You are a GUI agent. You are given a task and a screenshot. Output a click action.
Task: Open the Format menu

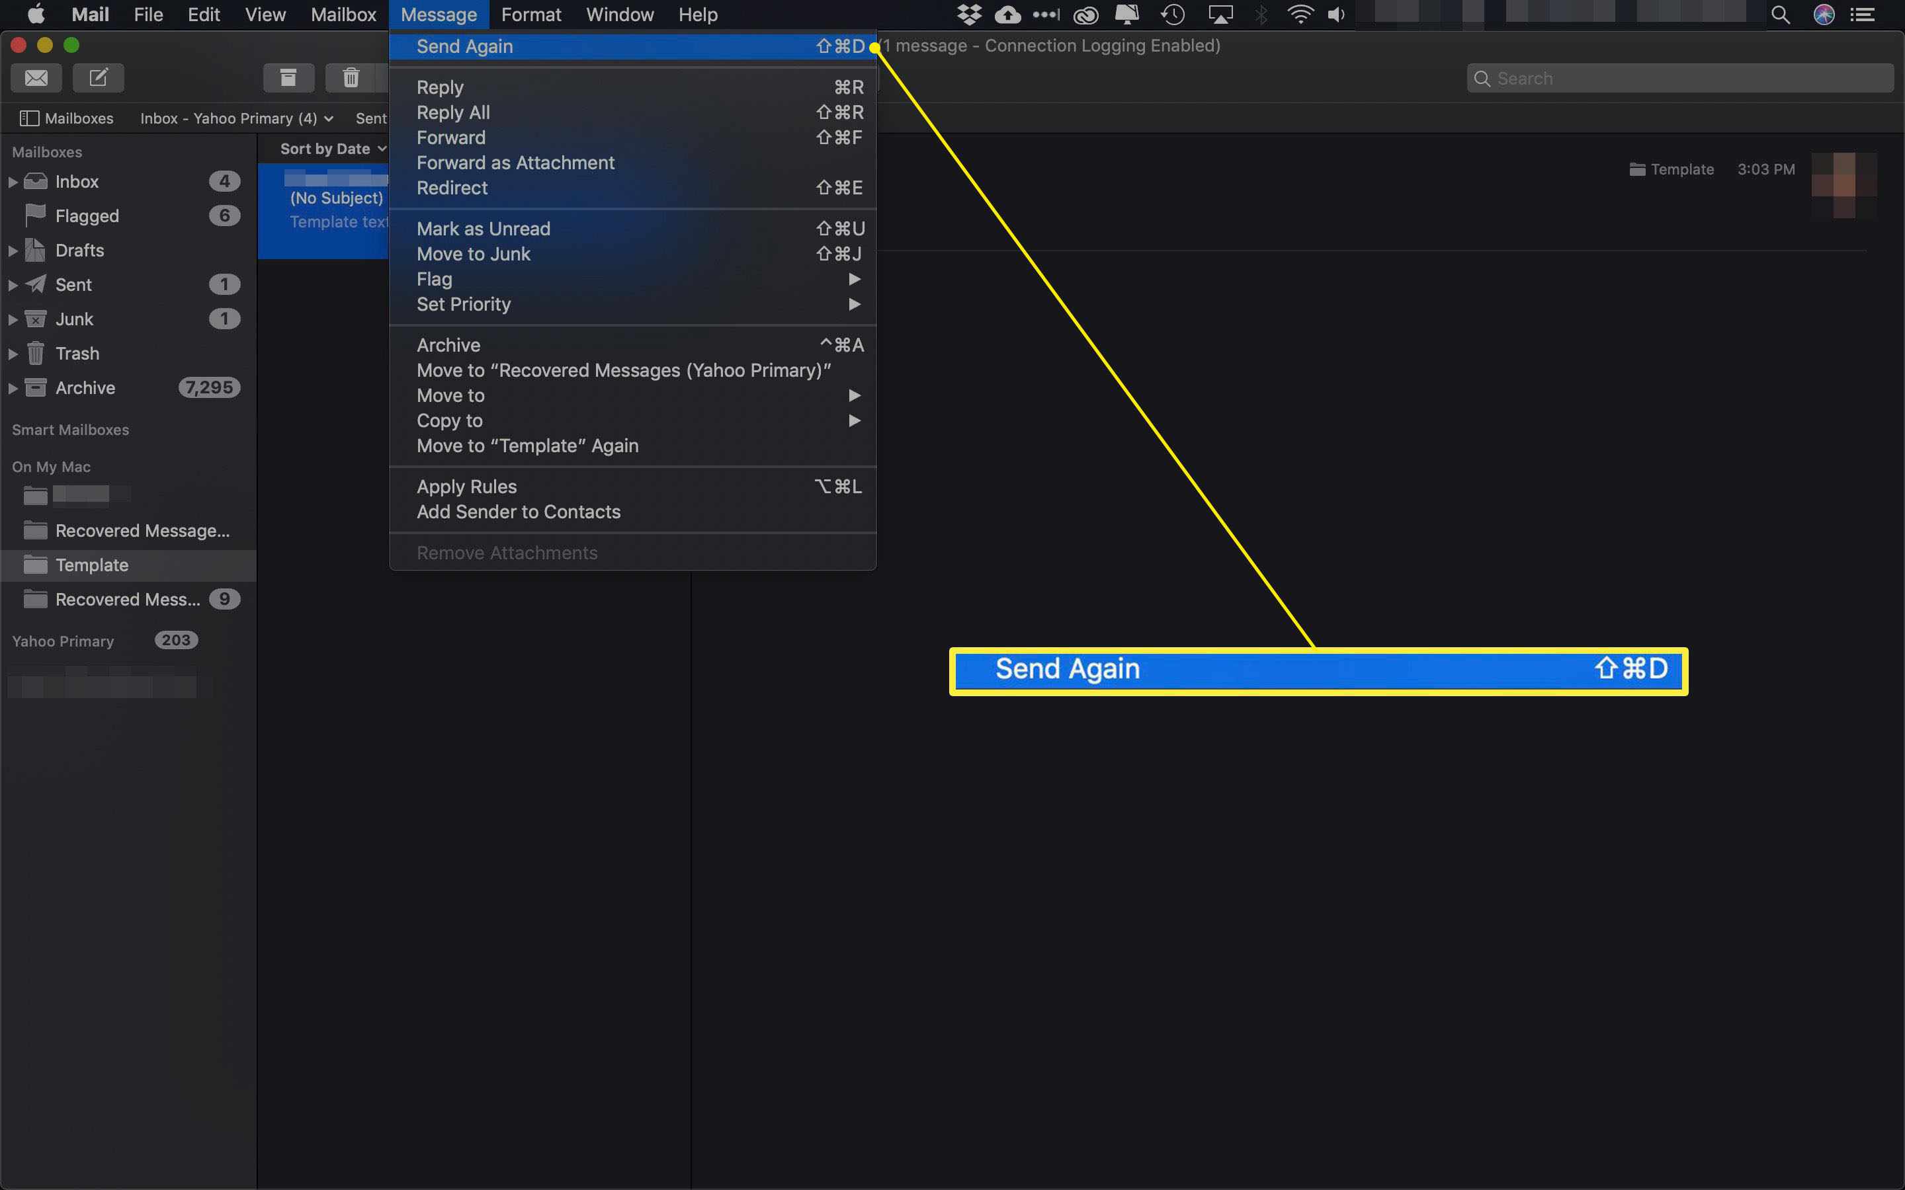[531, 14]
